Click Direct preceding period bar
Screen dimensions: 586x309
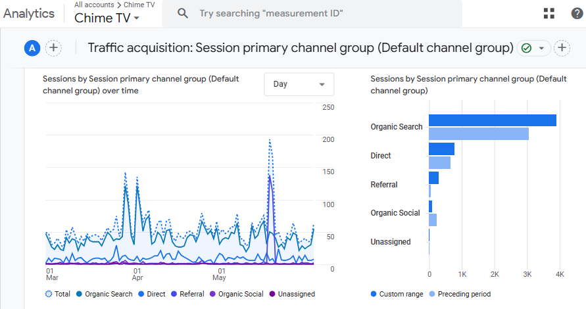point(439,163)
